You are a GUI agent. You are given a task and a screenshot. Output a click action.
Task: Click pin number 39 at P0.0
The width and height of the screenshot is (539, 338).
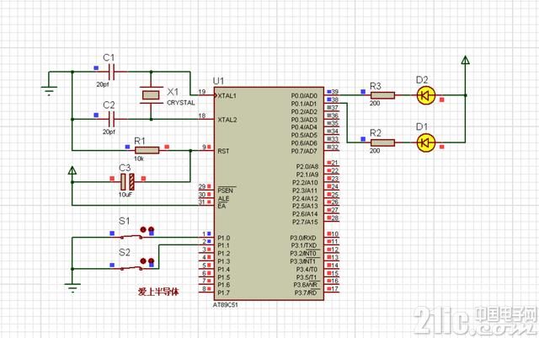335,92
